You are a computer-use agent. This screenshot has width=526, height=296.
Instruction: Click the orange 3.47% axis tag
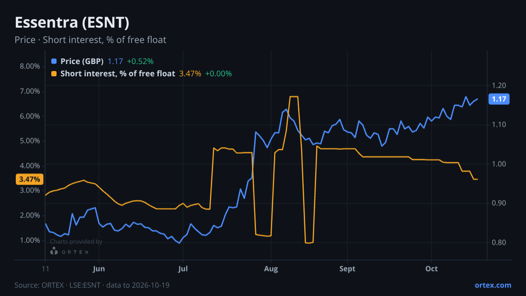29,179
